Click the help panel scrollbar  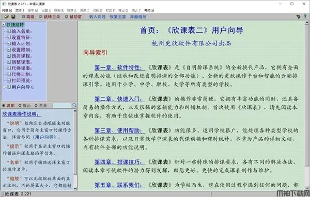75,150
